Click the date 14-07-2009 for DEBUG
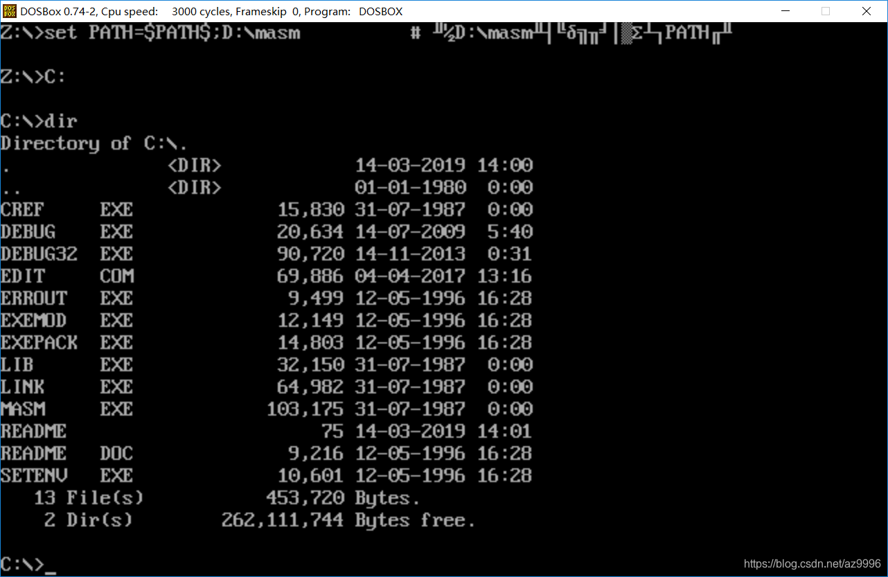This screenshot has width=888, height=577. pos(410,232)
